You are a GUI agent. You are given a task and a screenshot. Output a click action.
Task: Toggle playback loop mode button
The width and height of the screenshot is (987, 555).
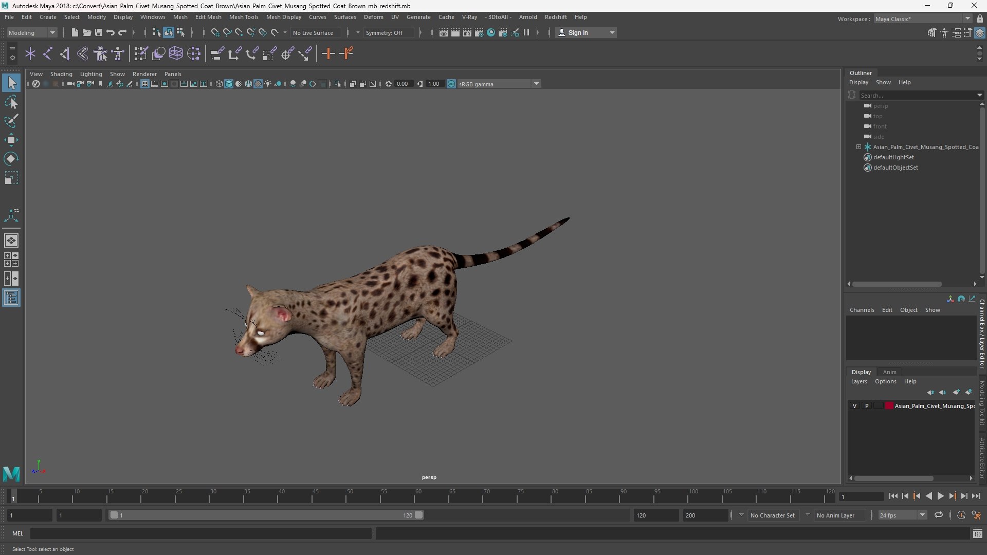coord(939,515)
